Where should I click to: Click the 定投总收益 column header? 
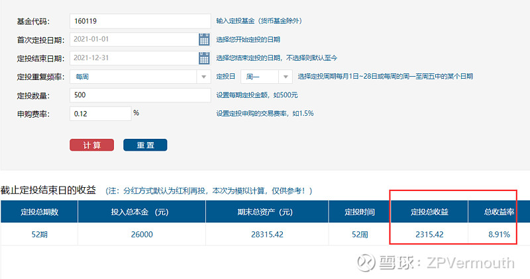pyautogui.click(x=429, y=212)
